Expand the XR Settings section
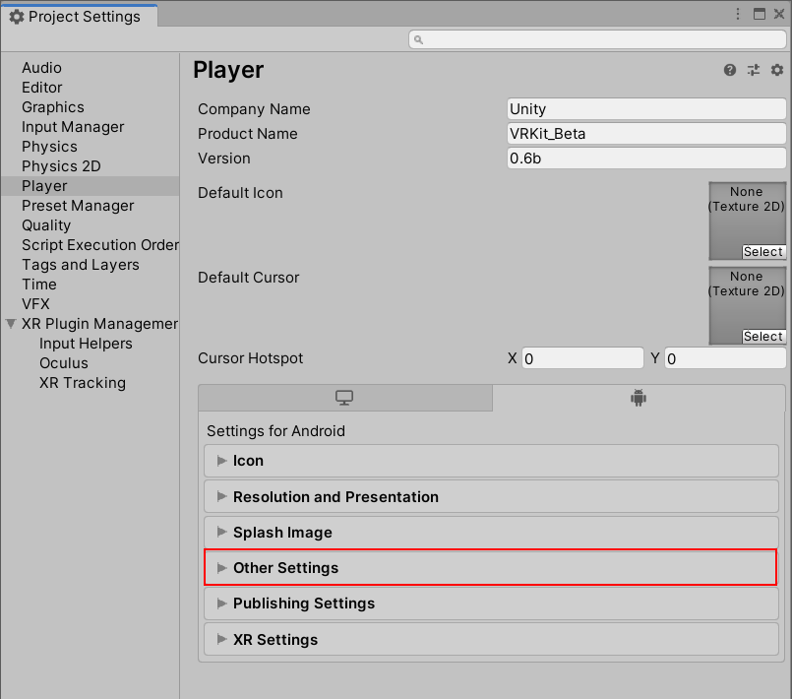 point(276,639)
